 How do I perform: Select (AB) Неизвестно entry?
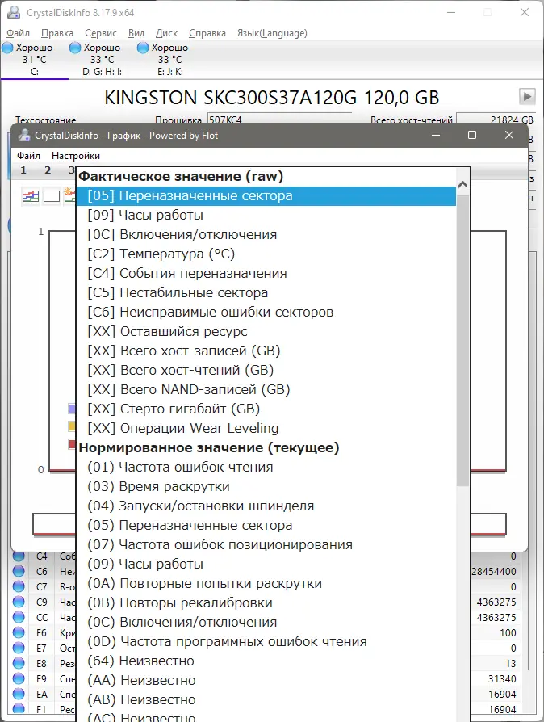click(x=266, y=700)
